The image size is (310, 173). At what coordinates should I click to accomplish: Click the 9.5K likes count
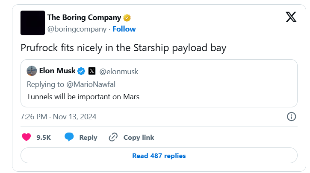pyautogui.click(x=44, y=138)
